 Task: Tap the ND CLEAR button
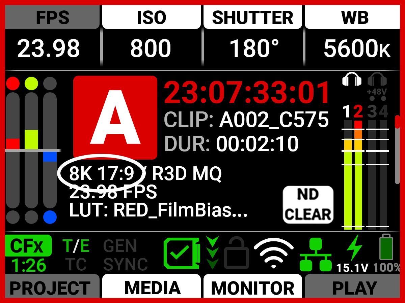click(x=308, y=205)
